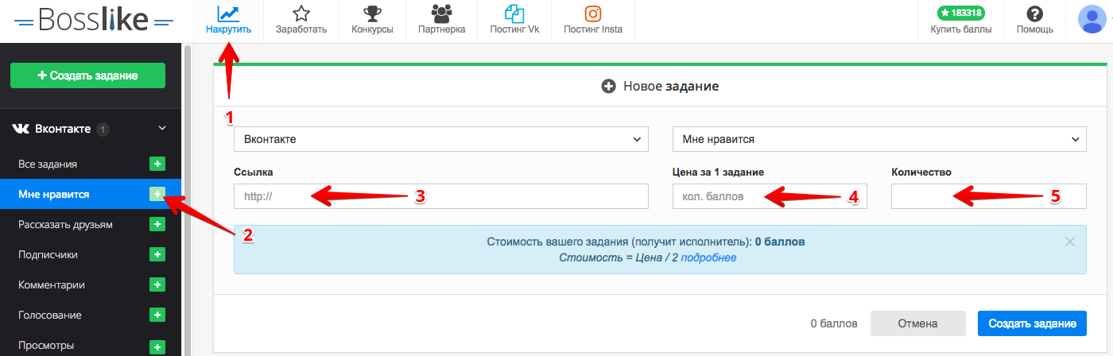The height and width of the screenshot is (356, 1113).
Task: Open Рассказать друзьям in the sidebar
Action: tap(66, 224)
